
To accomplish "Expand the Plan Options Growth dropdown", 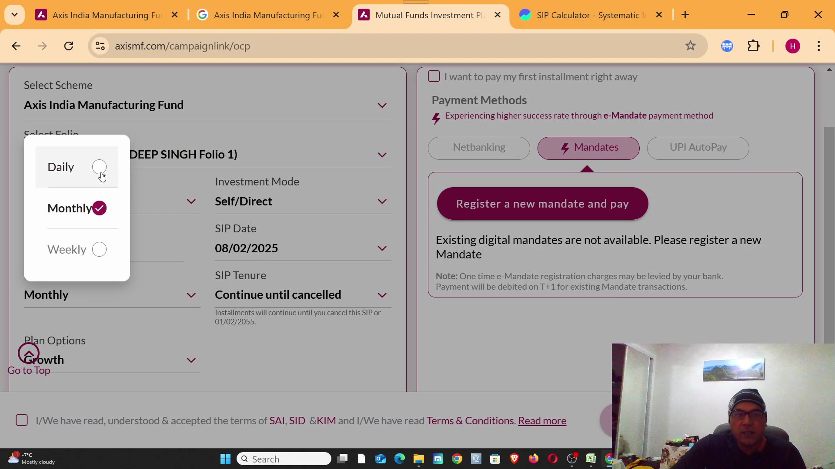I will pos(191,360).
